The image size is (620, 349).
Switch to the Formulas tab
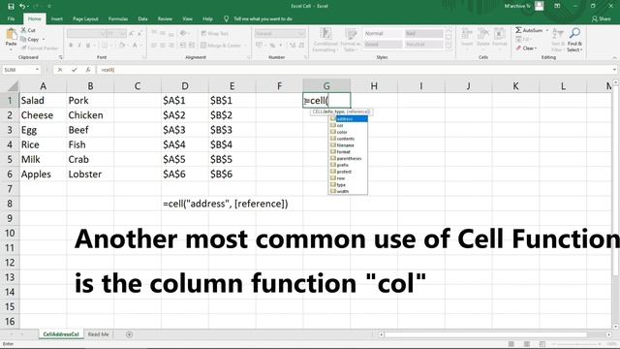pyautogui.click(x=118, y=18)
